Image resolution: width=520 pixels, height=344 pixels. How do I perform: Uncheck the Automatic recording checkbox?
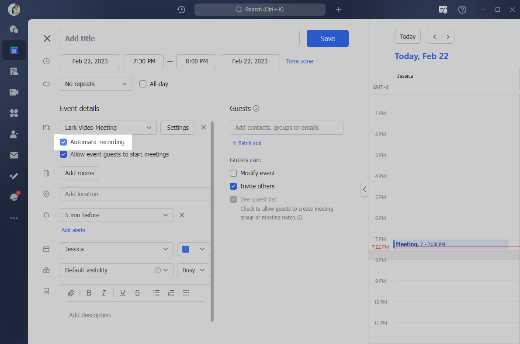click(x=64, y=142)
